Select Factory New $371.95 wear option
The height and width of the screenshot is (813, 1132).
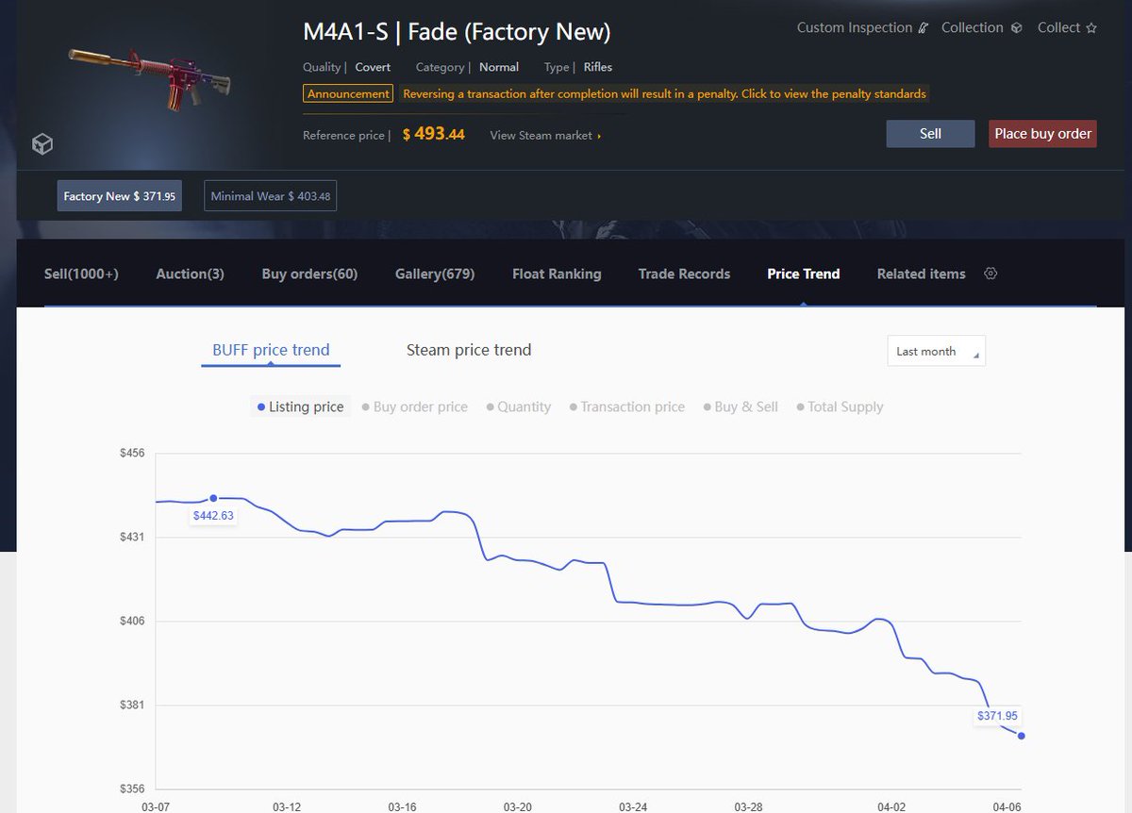coord(120,196)
